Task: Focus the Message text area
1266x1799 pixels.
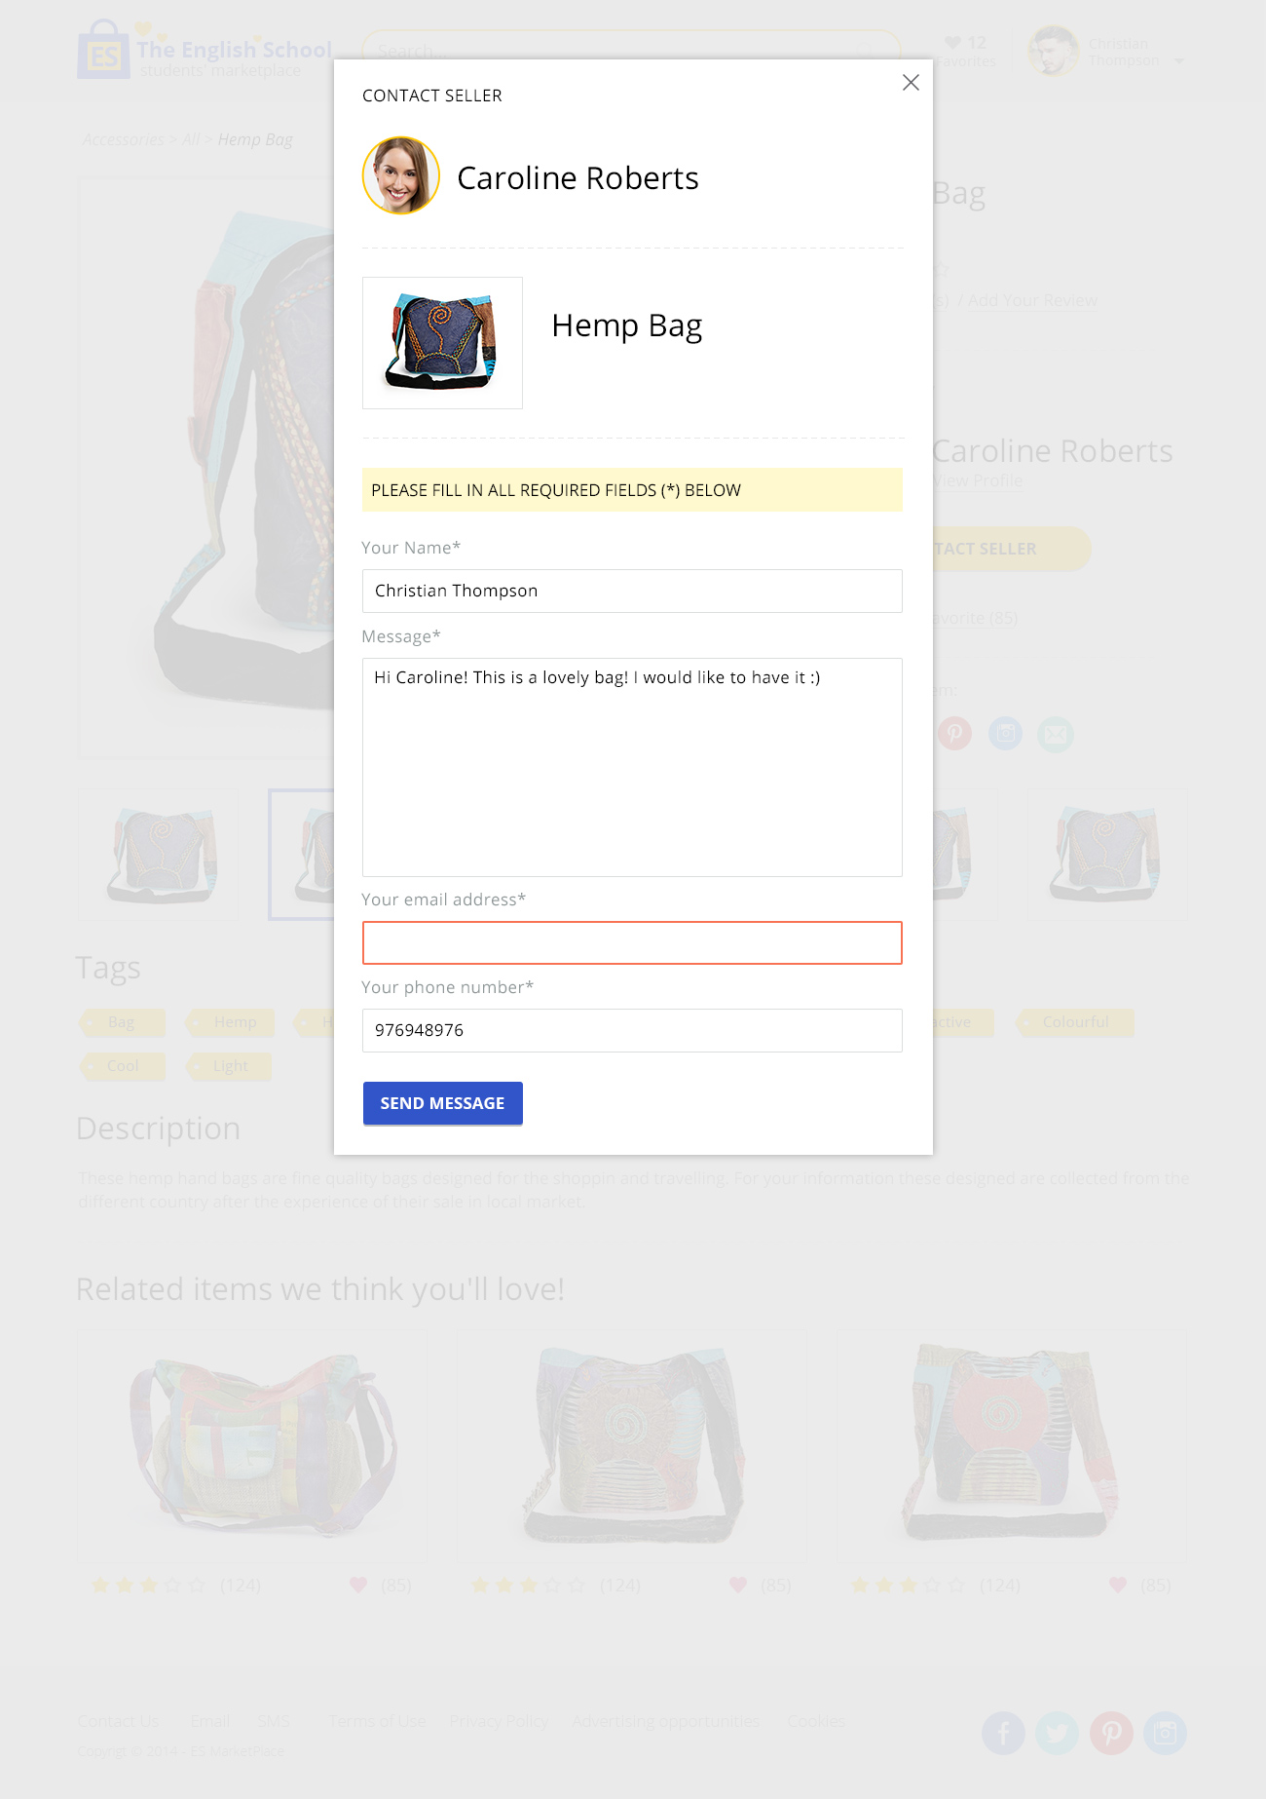Action: point(632,767)
